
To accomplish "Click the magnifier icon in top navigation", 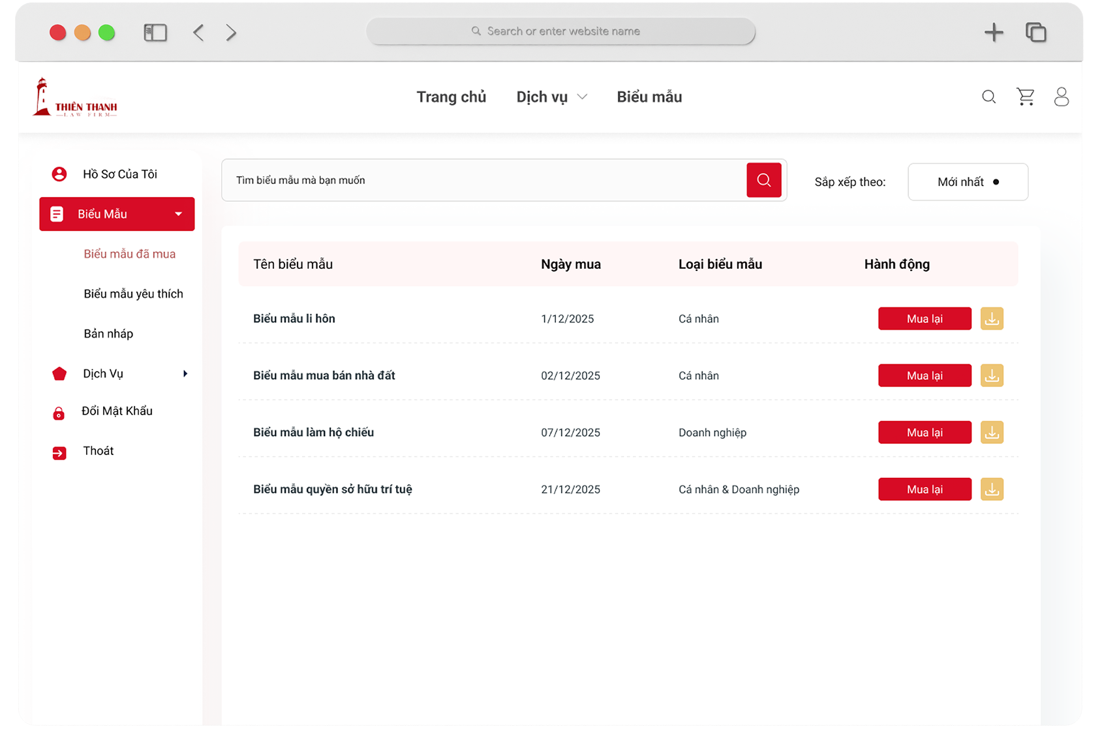I will pyautogui.click(x=989, y=97).
